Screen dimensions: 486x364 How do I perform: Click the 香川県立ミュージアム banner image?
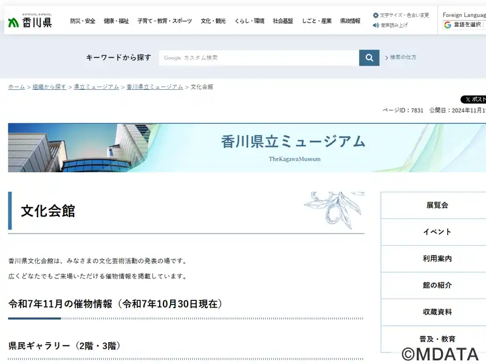click(247, 147)
